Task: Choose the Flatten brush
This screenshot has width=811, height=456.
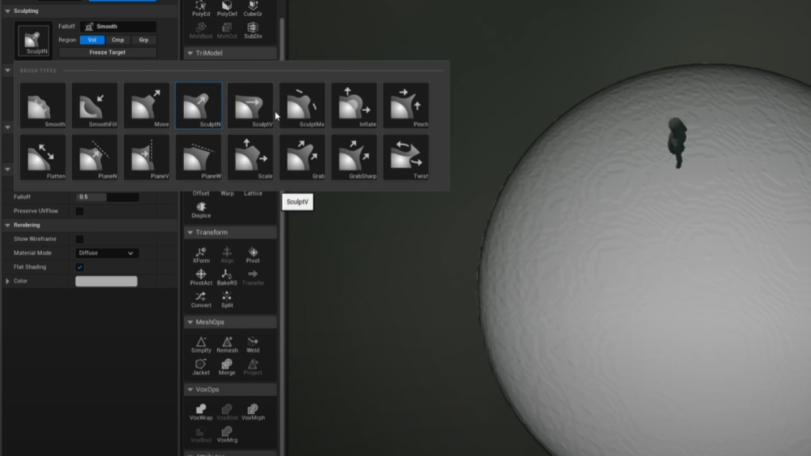Action: click(42, 157)
